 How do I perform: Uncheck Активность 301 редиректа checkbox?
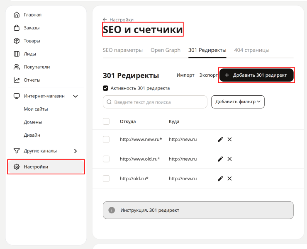point(105,88)
